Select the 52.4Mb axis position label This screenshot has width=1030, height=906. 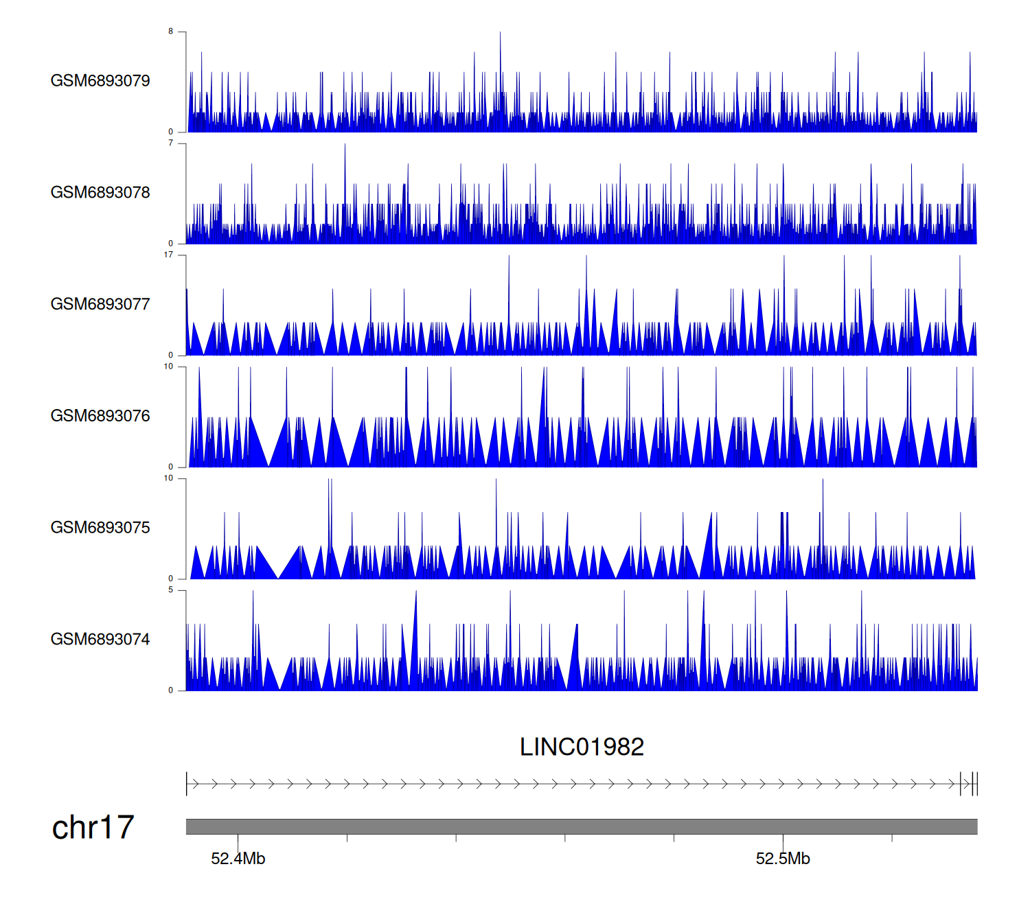(238, 859)
